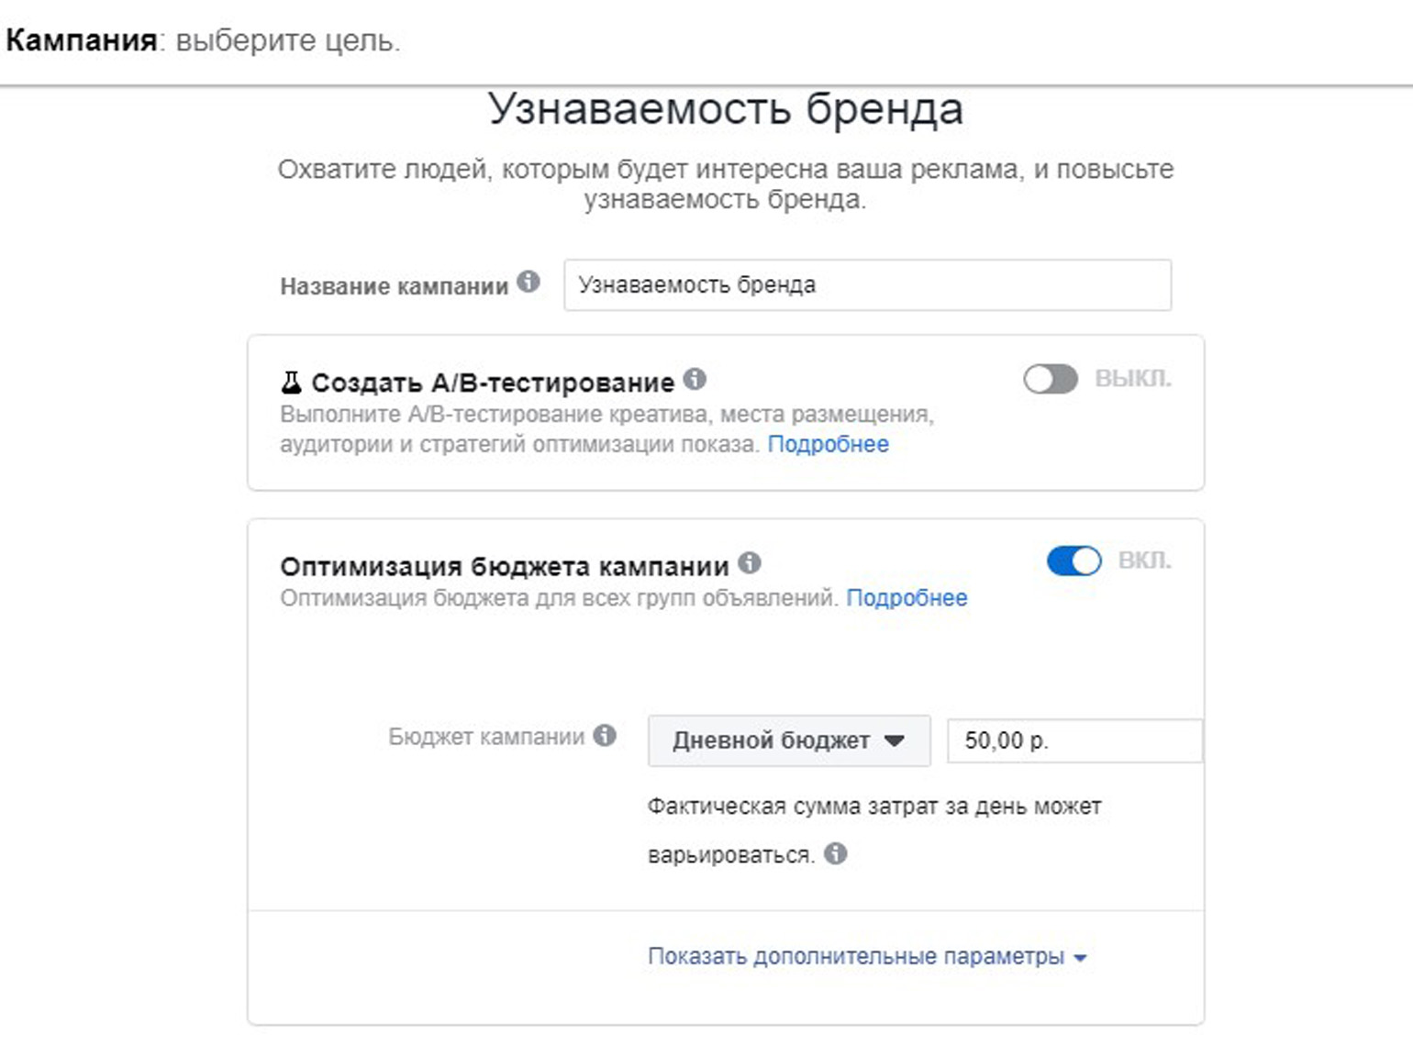
Task: Click the Кампания header label
Action: pos(81,40)
